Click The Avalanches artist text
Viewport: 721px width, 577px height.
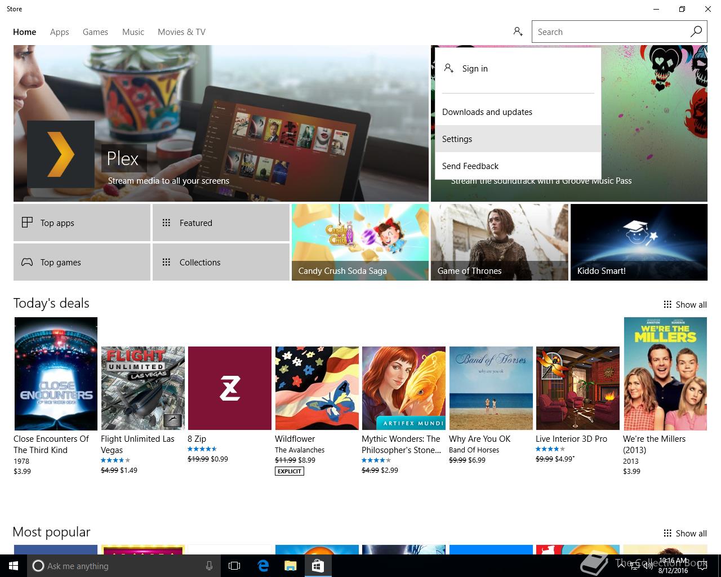[x=300, y=450]
